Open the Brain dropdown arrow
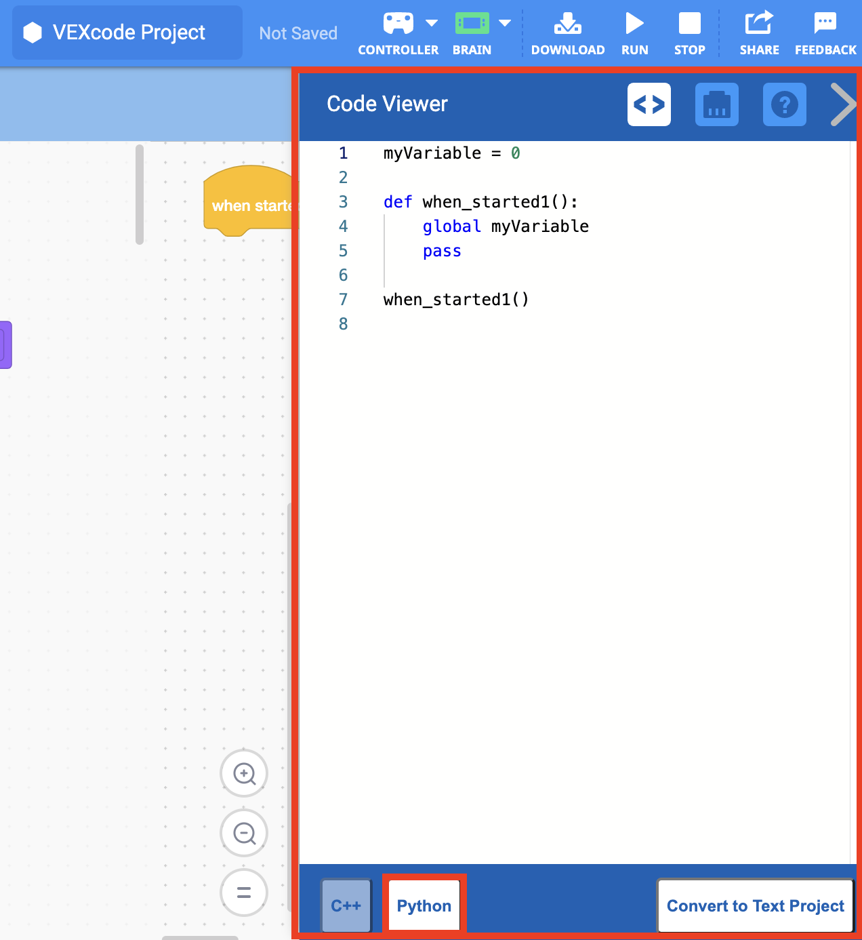Image resolution: width=862 pixels, height=940 pixels. pyautogui.click(x=504, y=22)
